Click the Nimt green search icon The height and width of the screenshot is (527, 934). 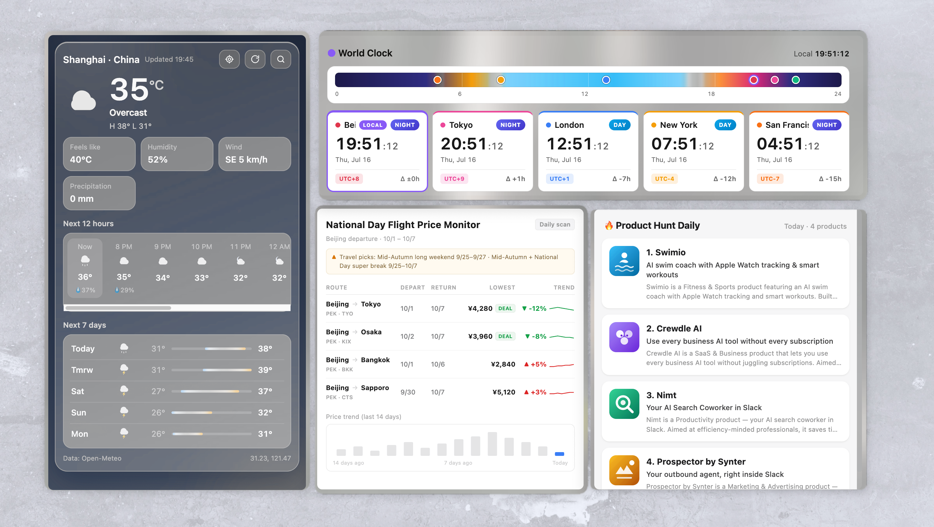tap(624, 404)
